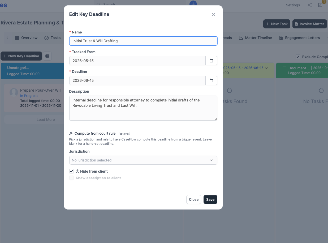Expand the Jurisdiction dropdown

click(143, 160)
